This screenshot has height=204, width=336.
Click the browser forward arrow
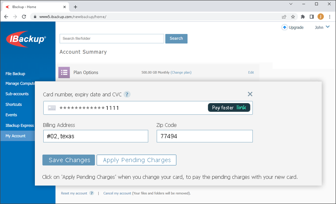click(15, 17)
